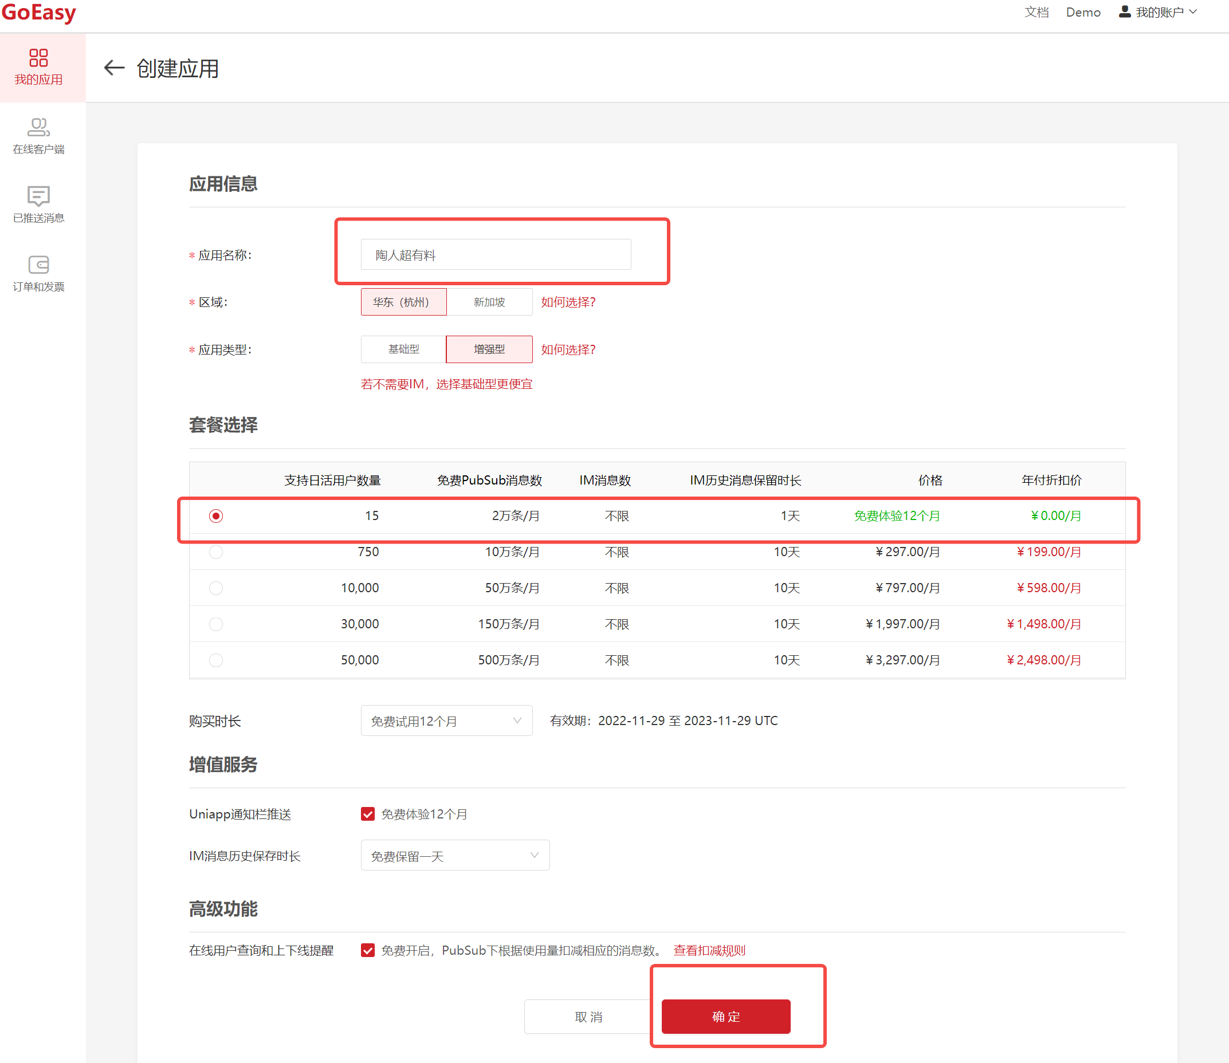Click the 500万条/月 PubSub message cell
Image resolution: width=1229 pixels, height=1063 pixels.
509,660
